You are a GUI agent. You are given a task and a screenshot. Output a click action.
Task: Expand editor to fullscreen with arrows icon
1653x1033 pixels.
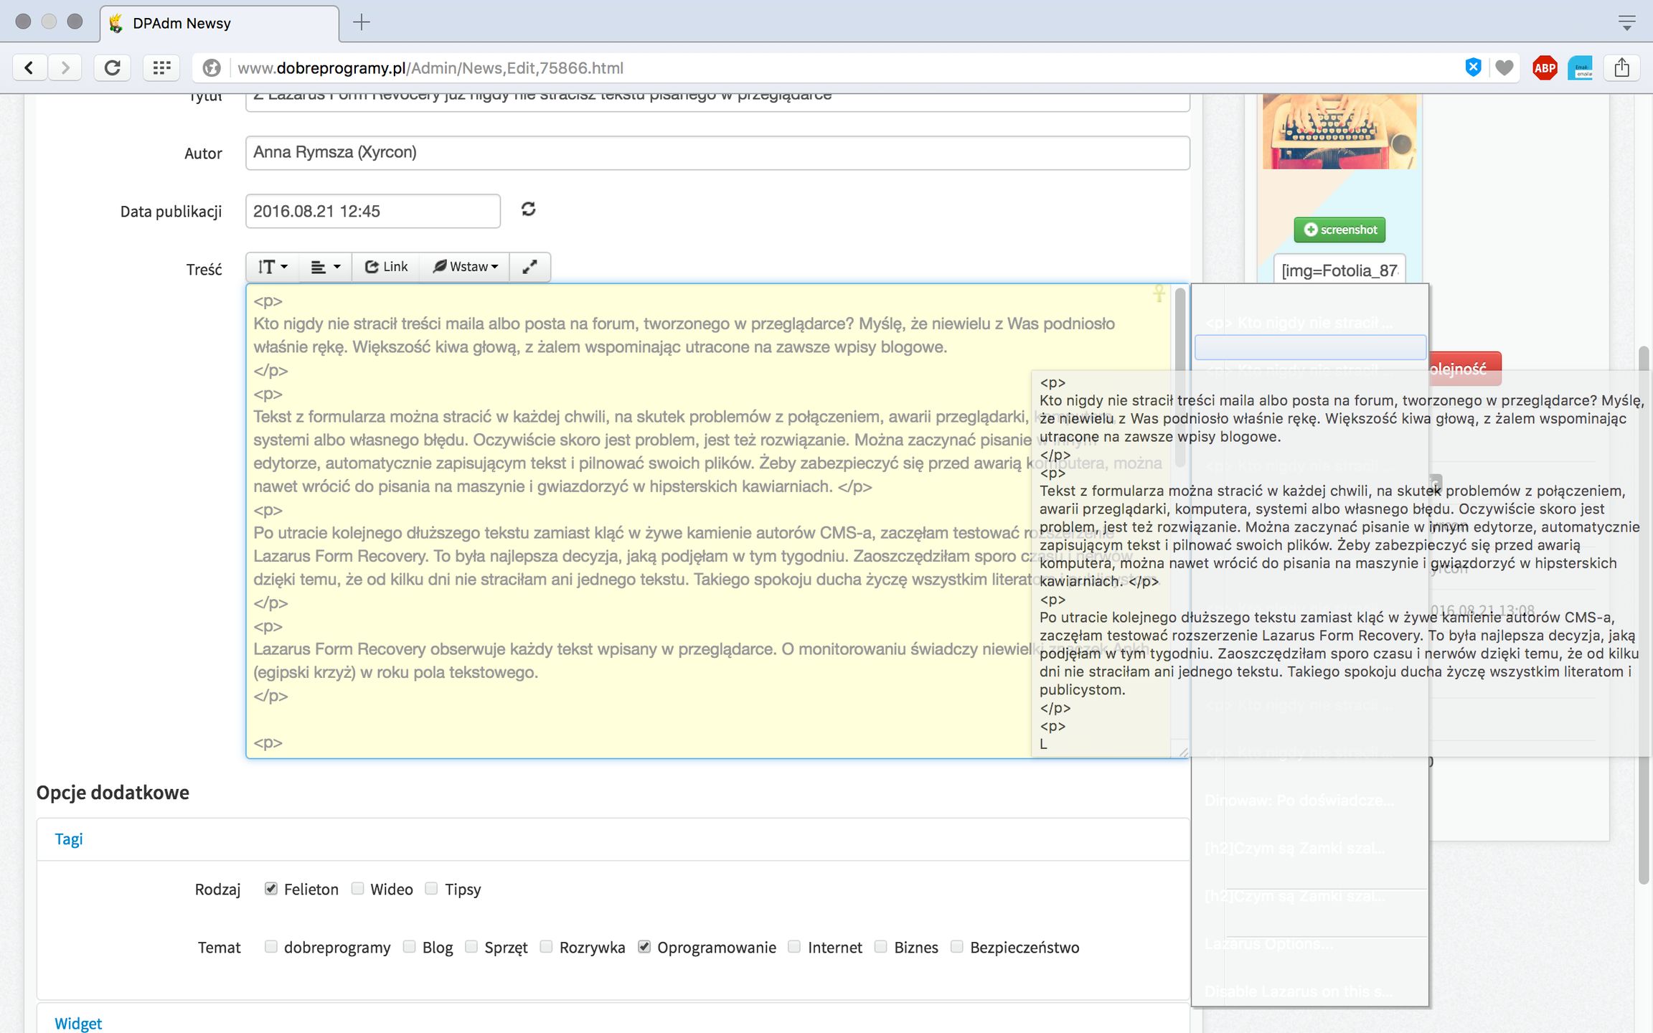tap(529, 267)
